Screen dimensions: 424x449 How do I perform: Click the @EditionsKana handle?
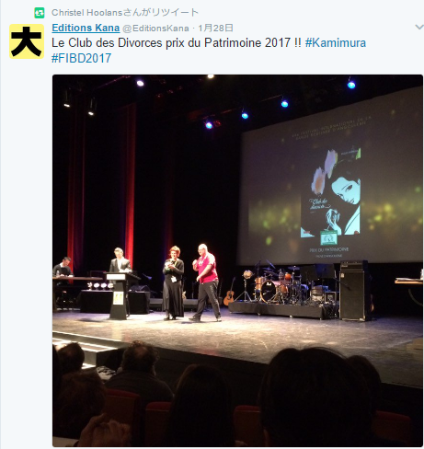click(x=155, y=29)
